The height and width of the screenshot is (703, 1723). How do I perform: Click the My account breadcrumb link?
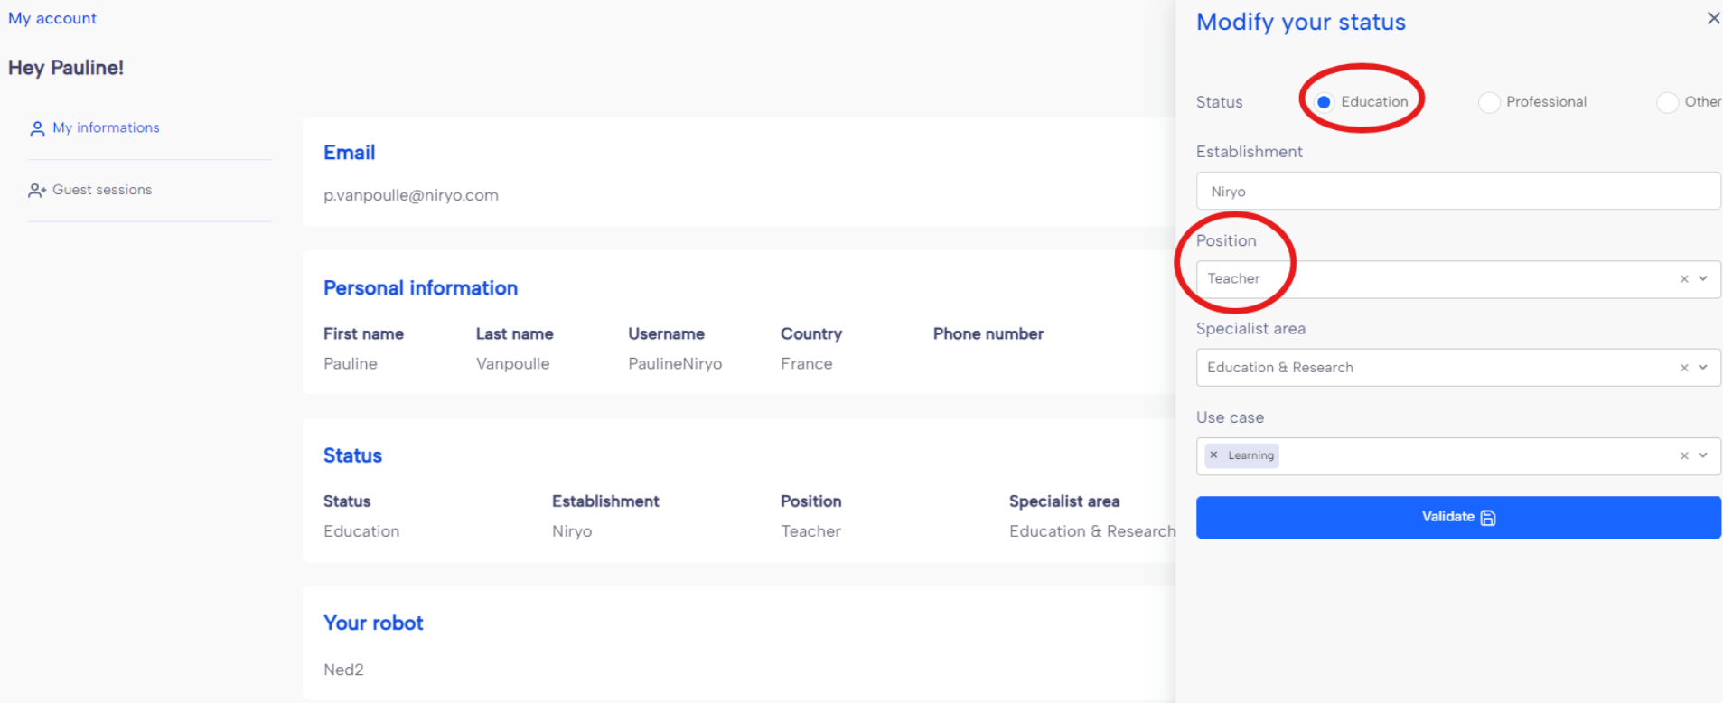[x=52, y=18]
